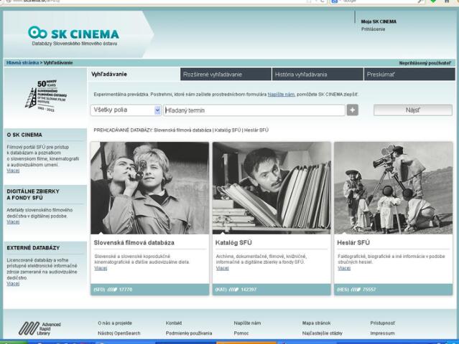459x344 pixels.
Task: Open the Nástroj OpenSearch footer link
Action: [x=119, y=333]
